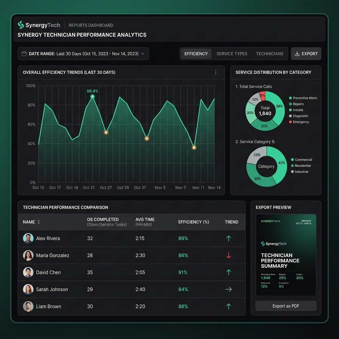Click the 84% efficiency value
Image resolution: width=339 pixels, height=339 pixels.
(183, 289)
